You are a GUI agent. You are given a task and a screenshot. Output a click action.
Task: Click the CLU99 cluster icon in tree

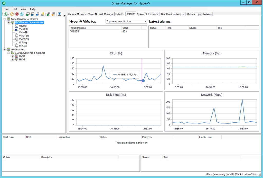coord(12,53)
